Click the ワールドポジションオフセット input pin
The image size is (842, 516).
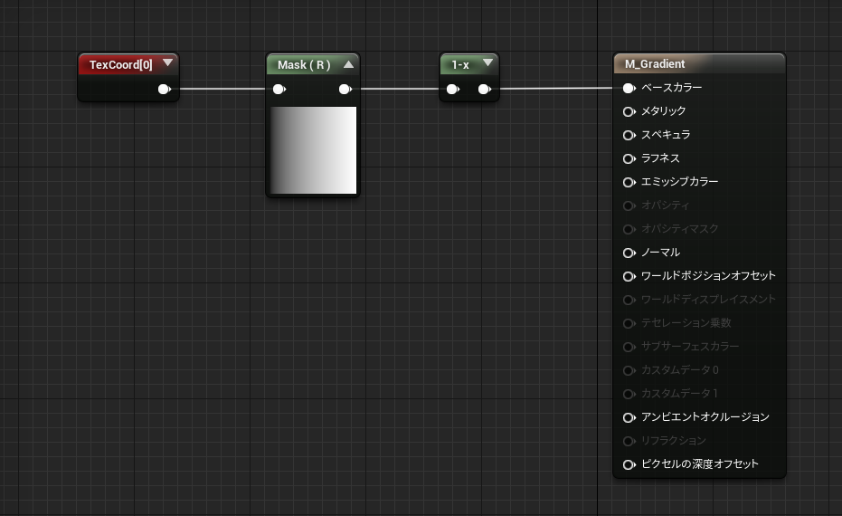(629, 276)
